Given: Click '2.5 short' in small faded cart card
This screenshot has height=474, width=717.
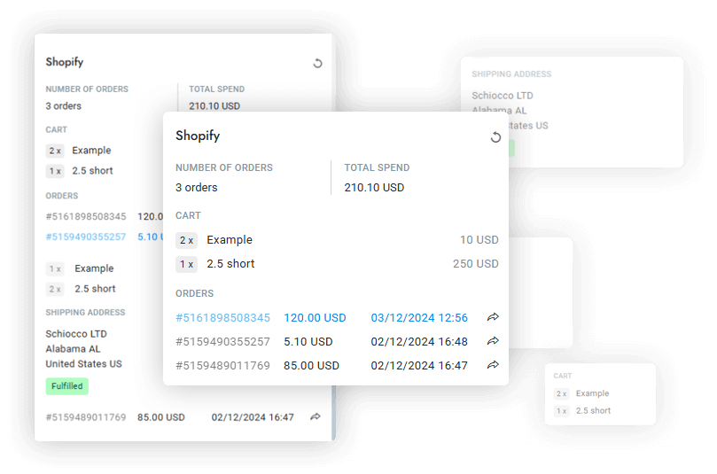Looking at the screenshot, I should [x=593, y=410].
